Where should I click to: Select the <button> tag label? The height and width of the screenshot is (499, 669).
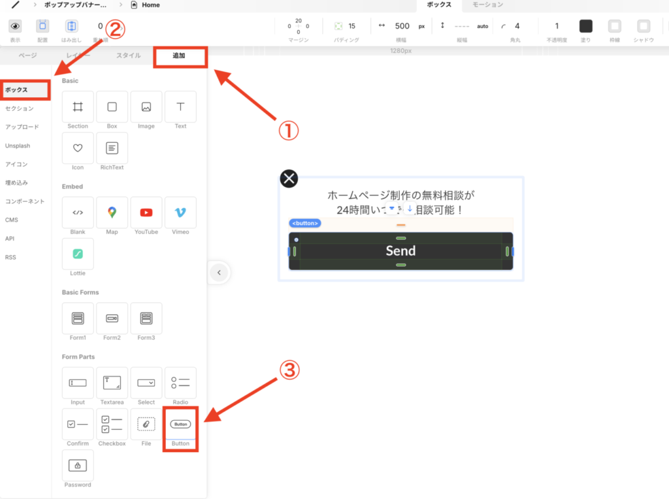pos(305,223)
